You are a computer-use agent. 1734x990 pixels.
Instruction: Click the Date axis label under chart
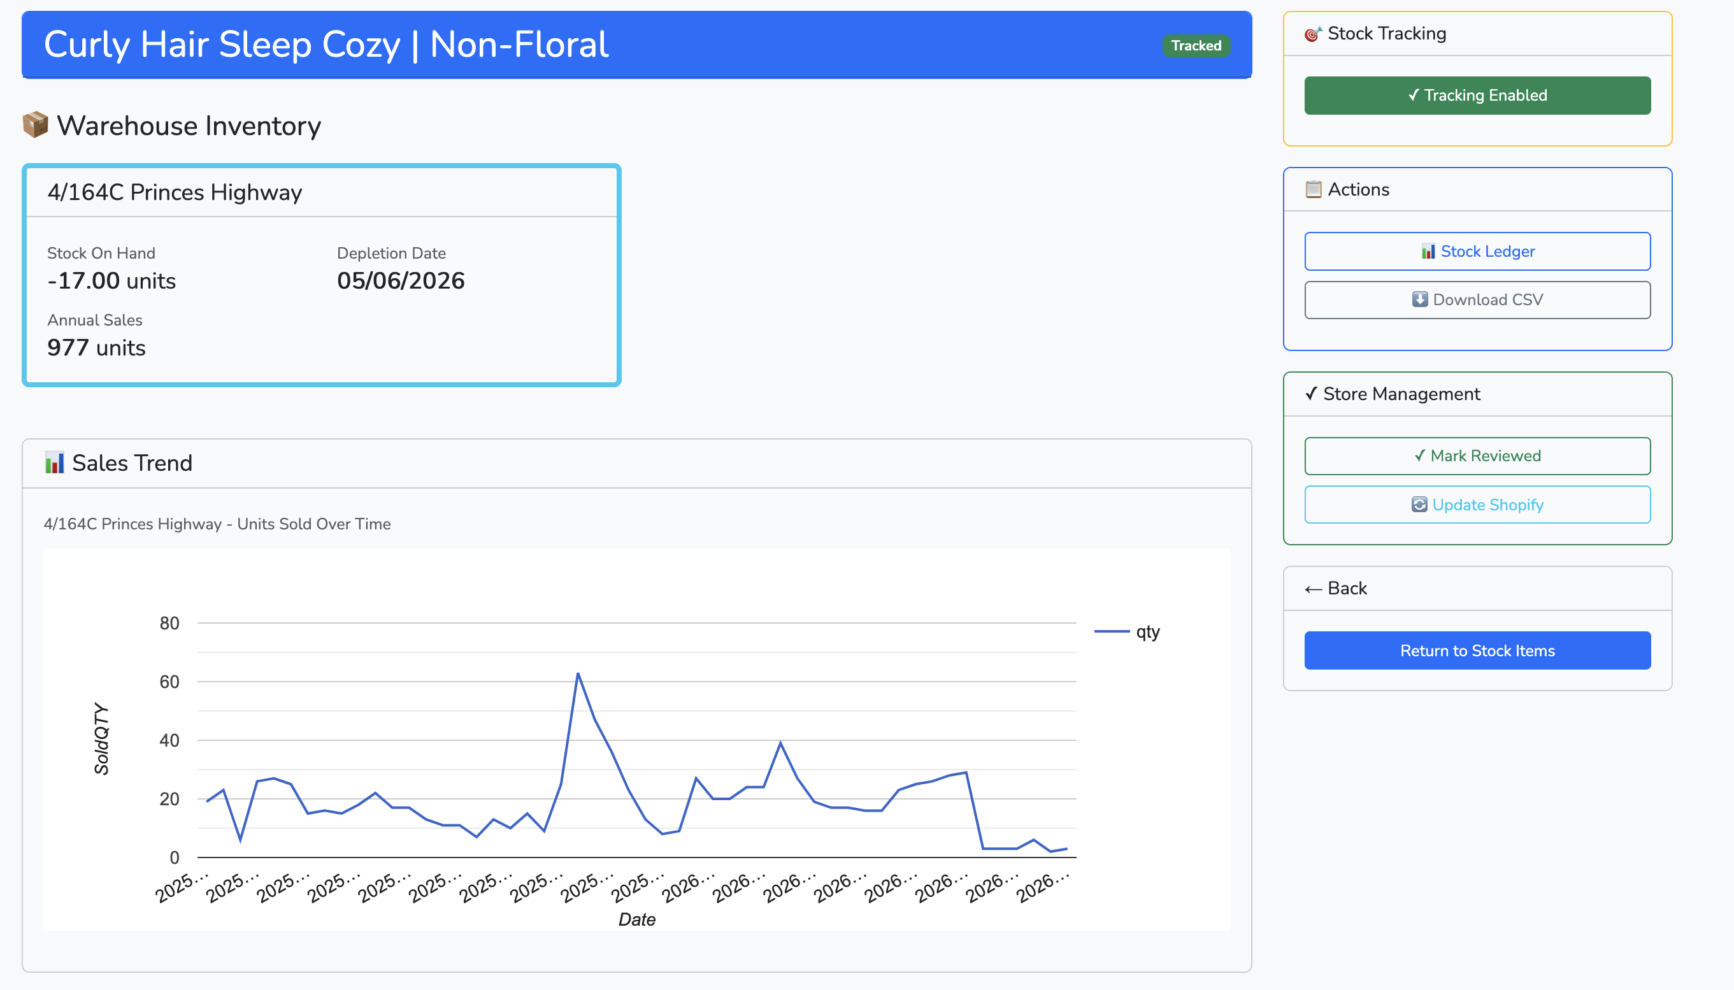pyautogui.click(x=637, y=920)
